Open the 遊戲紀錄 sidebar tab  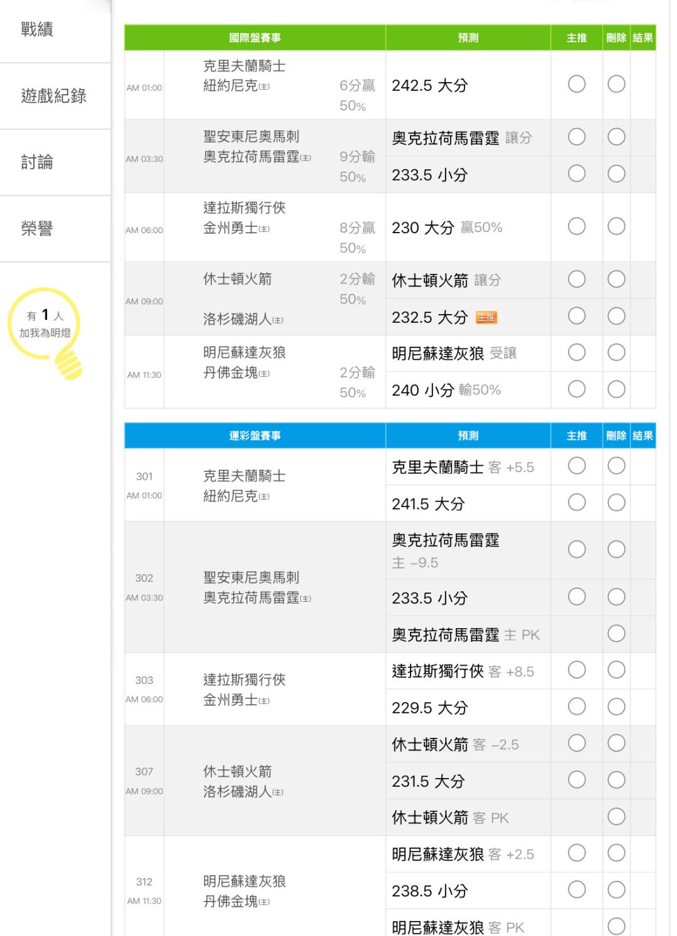(54, 96)
